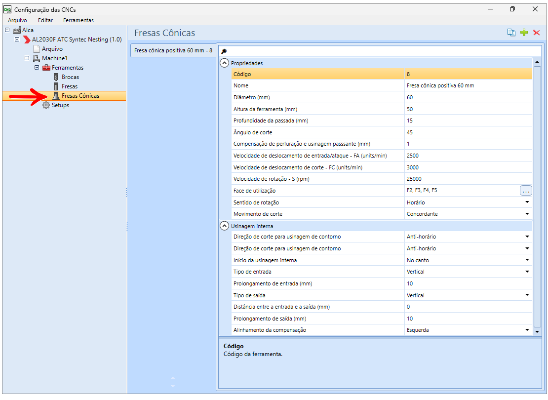Click the Brocas drill bit icon
Viewport: 548px width, 400px height.
pos(56,77)
